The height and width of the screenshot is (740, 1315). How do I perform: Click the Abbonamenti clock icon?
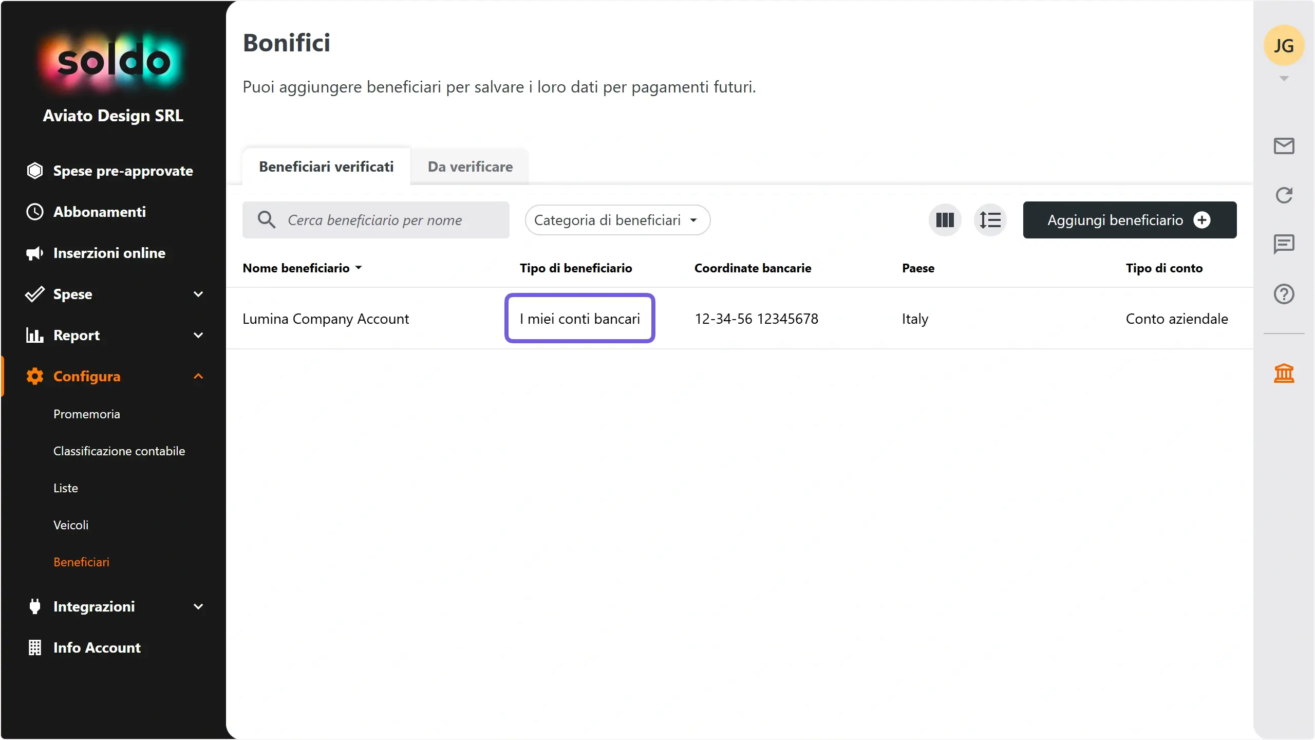point(35,212)
